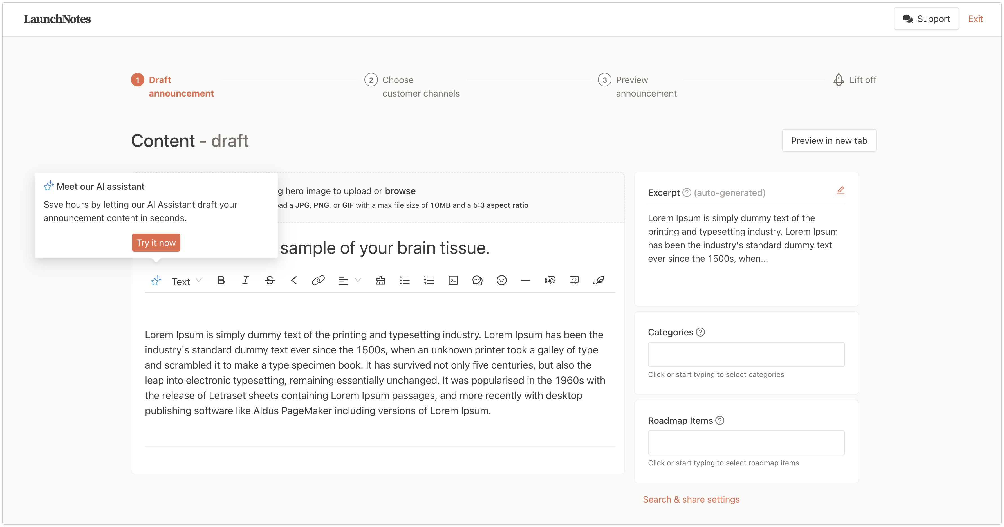
Task: Go to step 3 Preview announcement
Action: [x=637, y=87]
